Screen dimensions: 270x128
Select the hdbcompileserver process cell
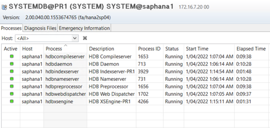[65, 56]
